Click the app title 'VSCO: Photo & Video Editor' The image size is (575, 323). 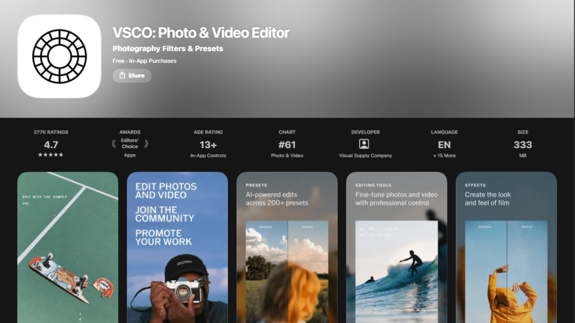[201, 33]
